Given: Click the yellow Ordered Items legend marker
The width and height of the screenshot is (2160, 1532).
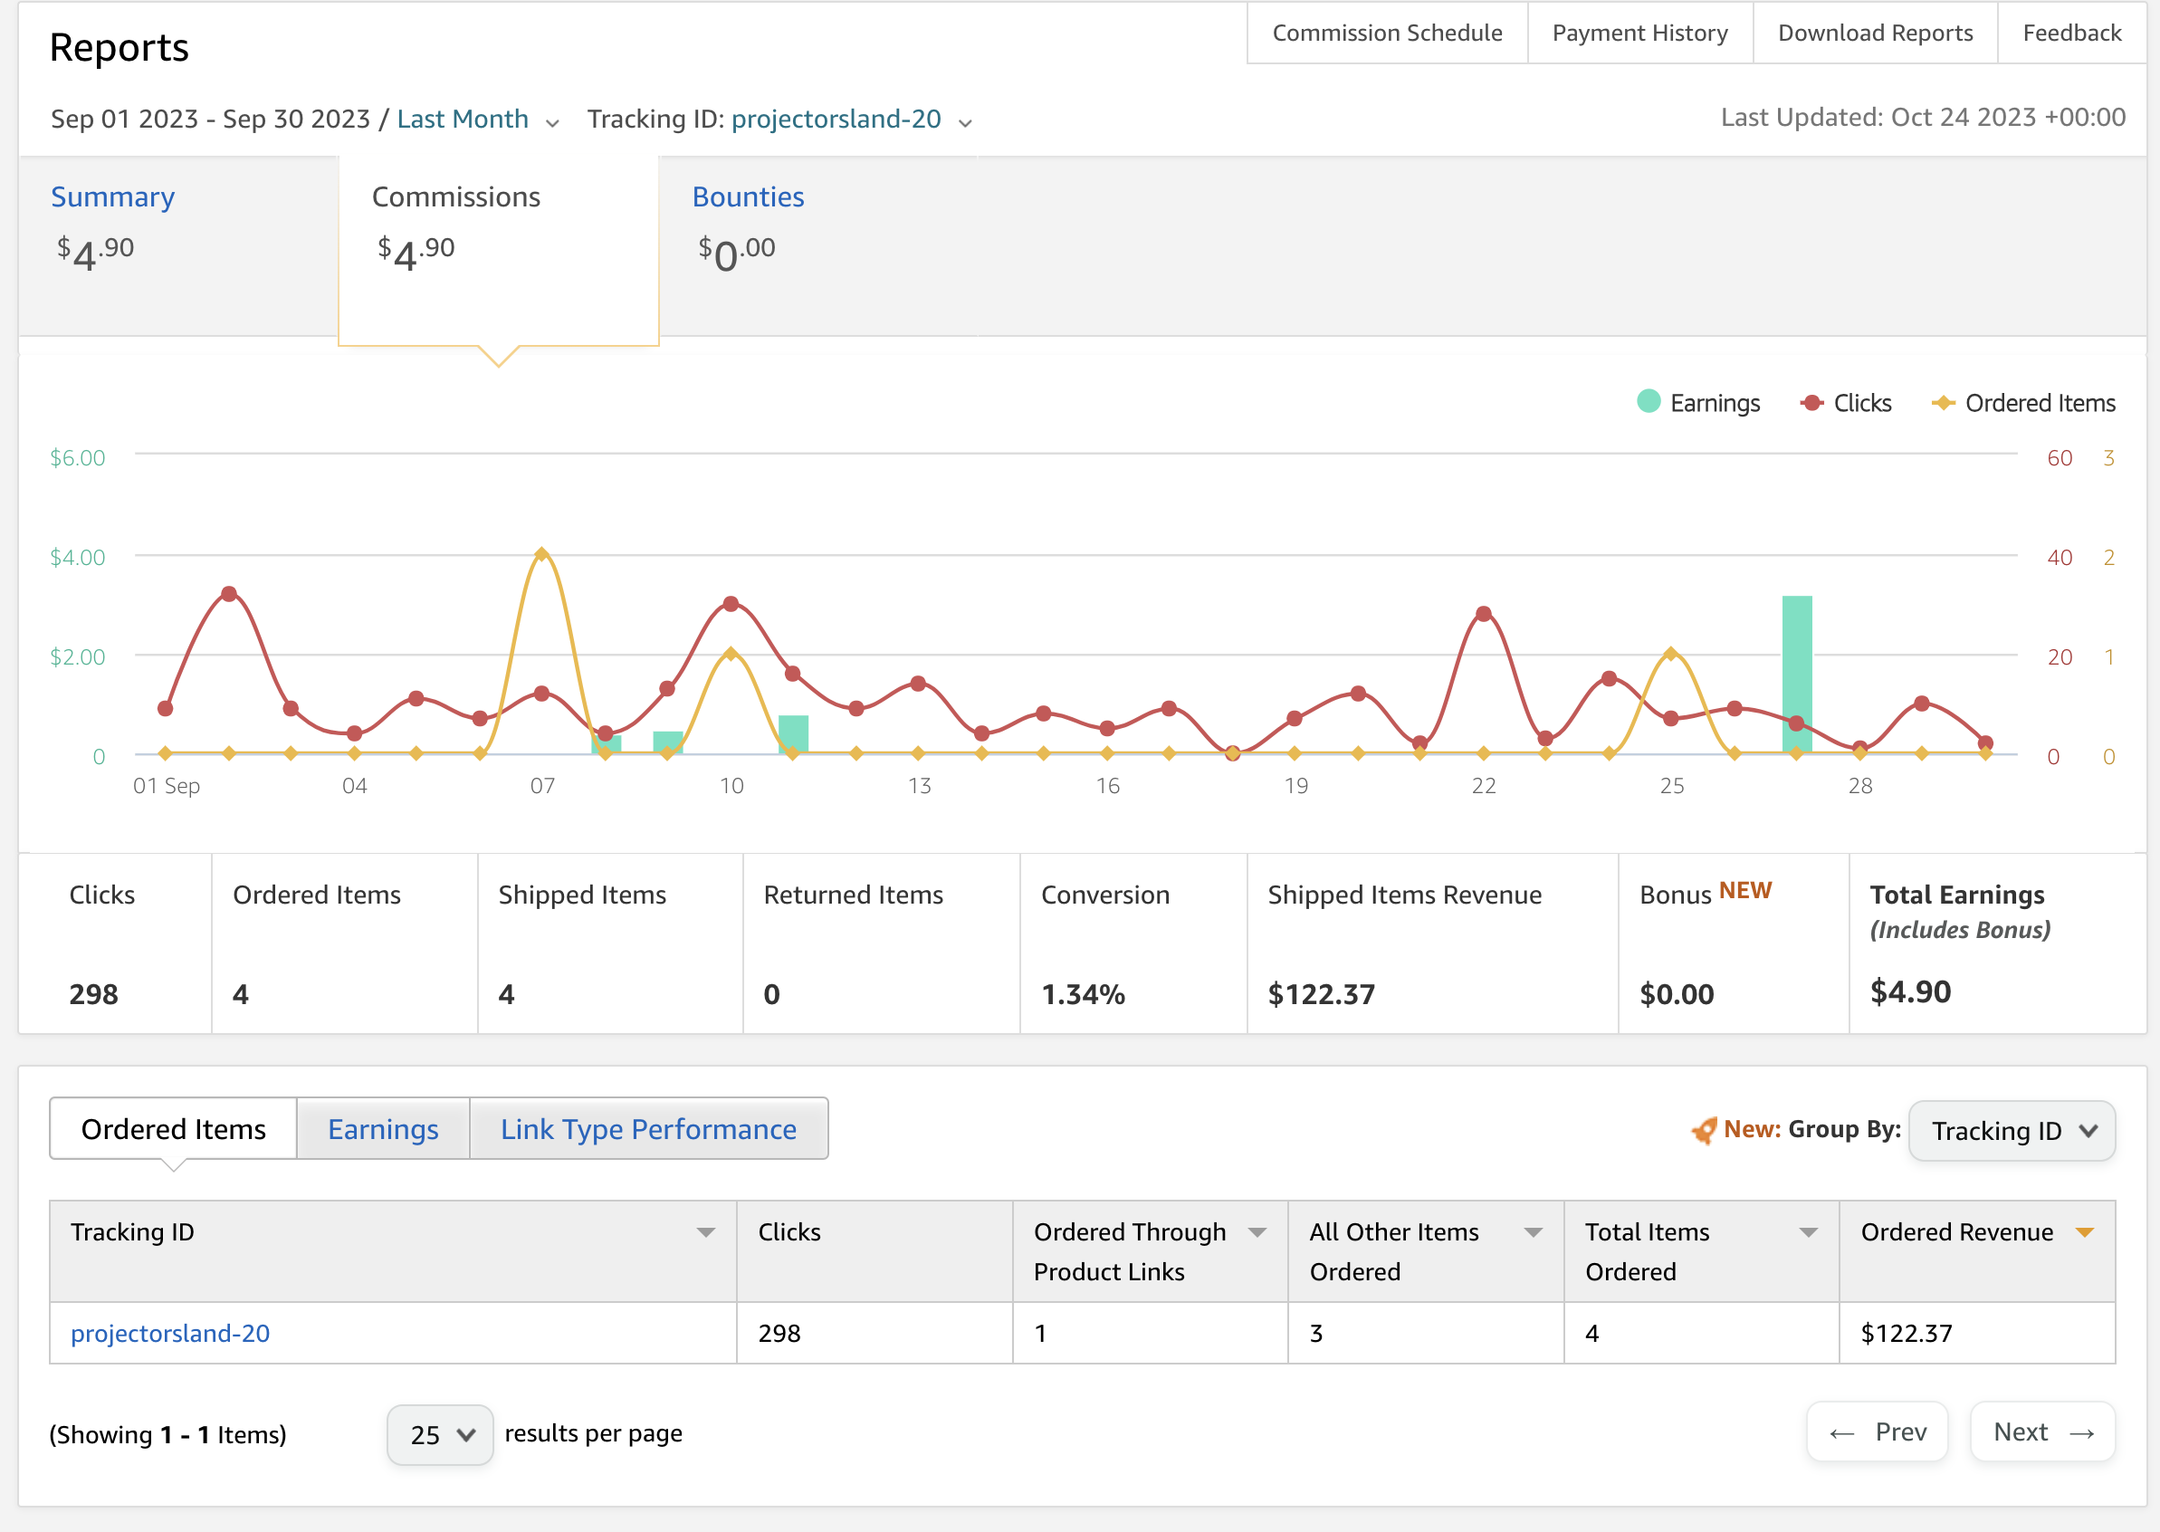Looking at the screenshot, I should pos(1943,403).
